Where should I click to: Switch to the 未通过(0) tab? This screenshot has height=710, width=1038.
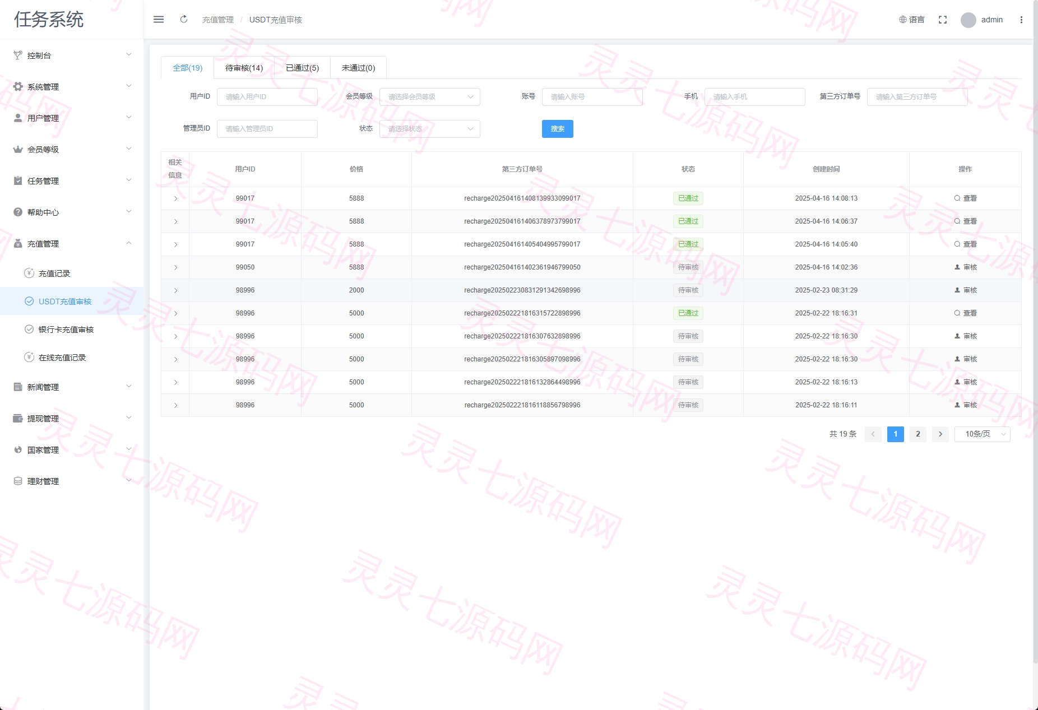[x=358, y=68]
